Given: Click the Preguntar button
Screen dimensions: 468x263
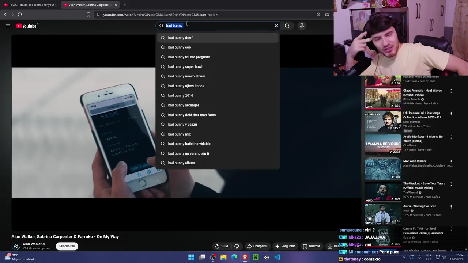Looking at the screenshot, I should 285,246.
